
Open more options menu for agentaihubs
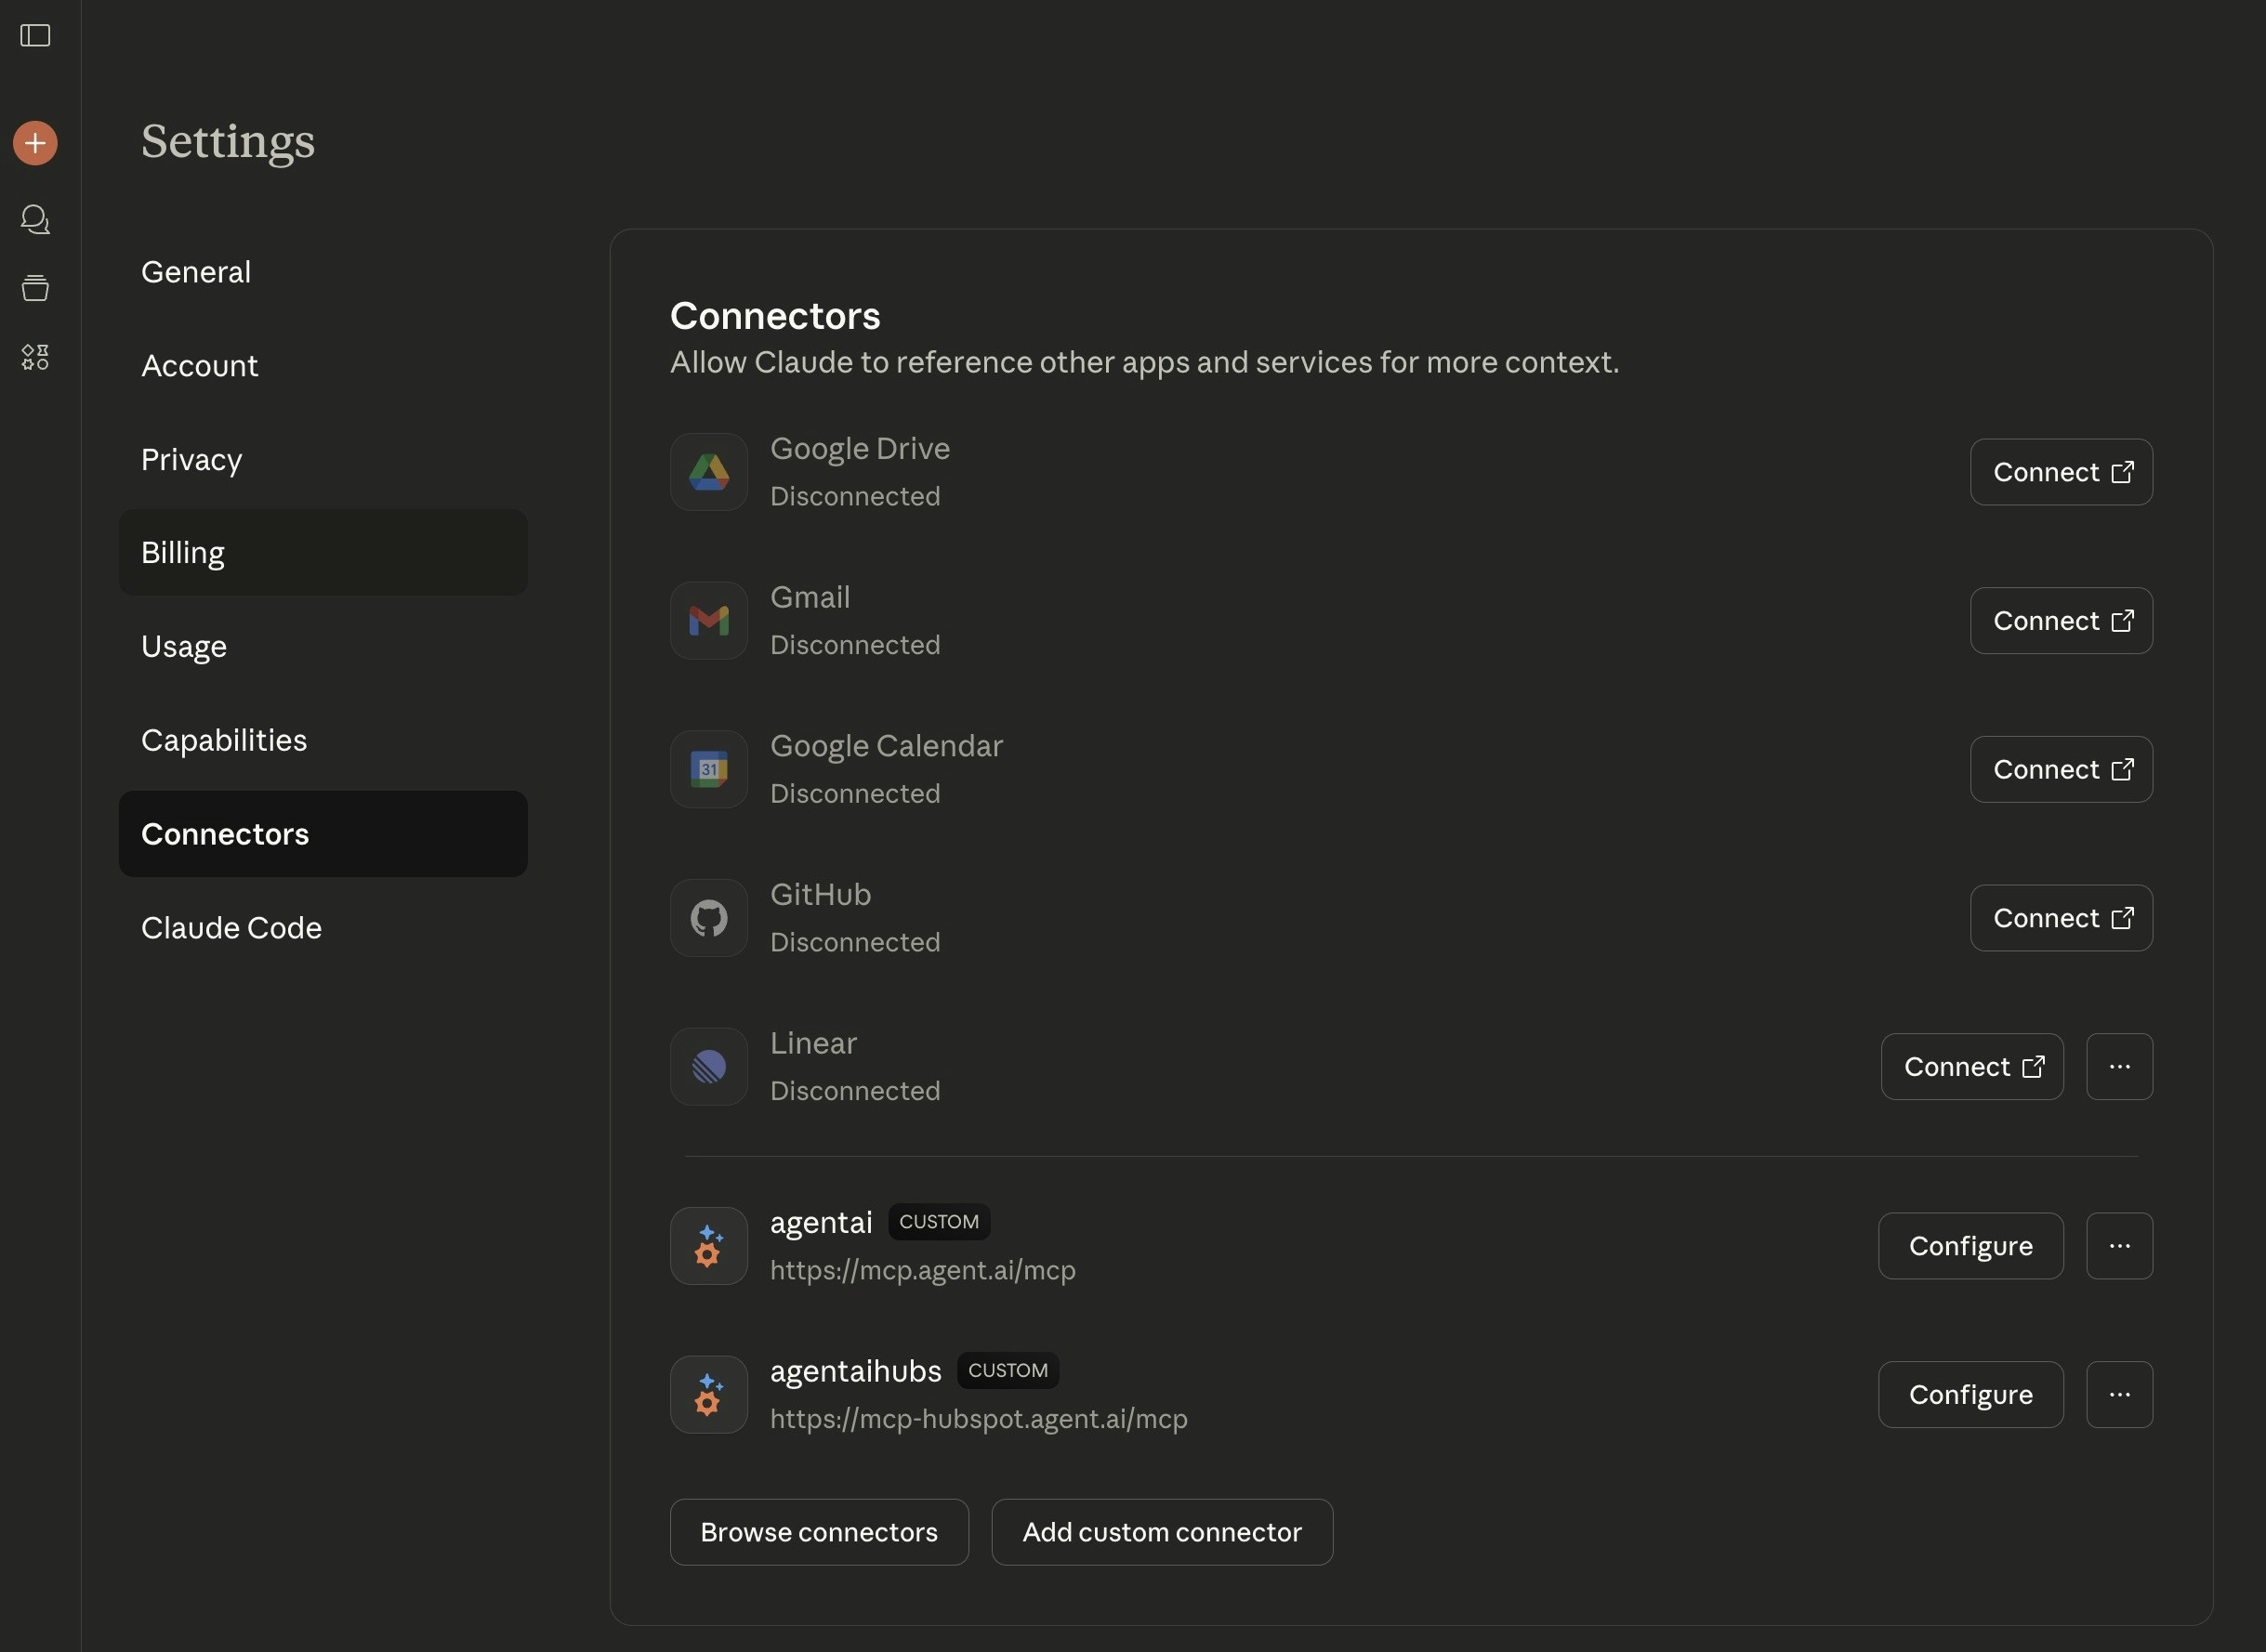tap(2119, 1394)
